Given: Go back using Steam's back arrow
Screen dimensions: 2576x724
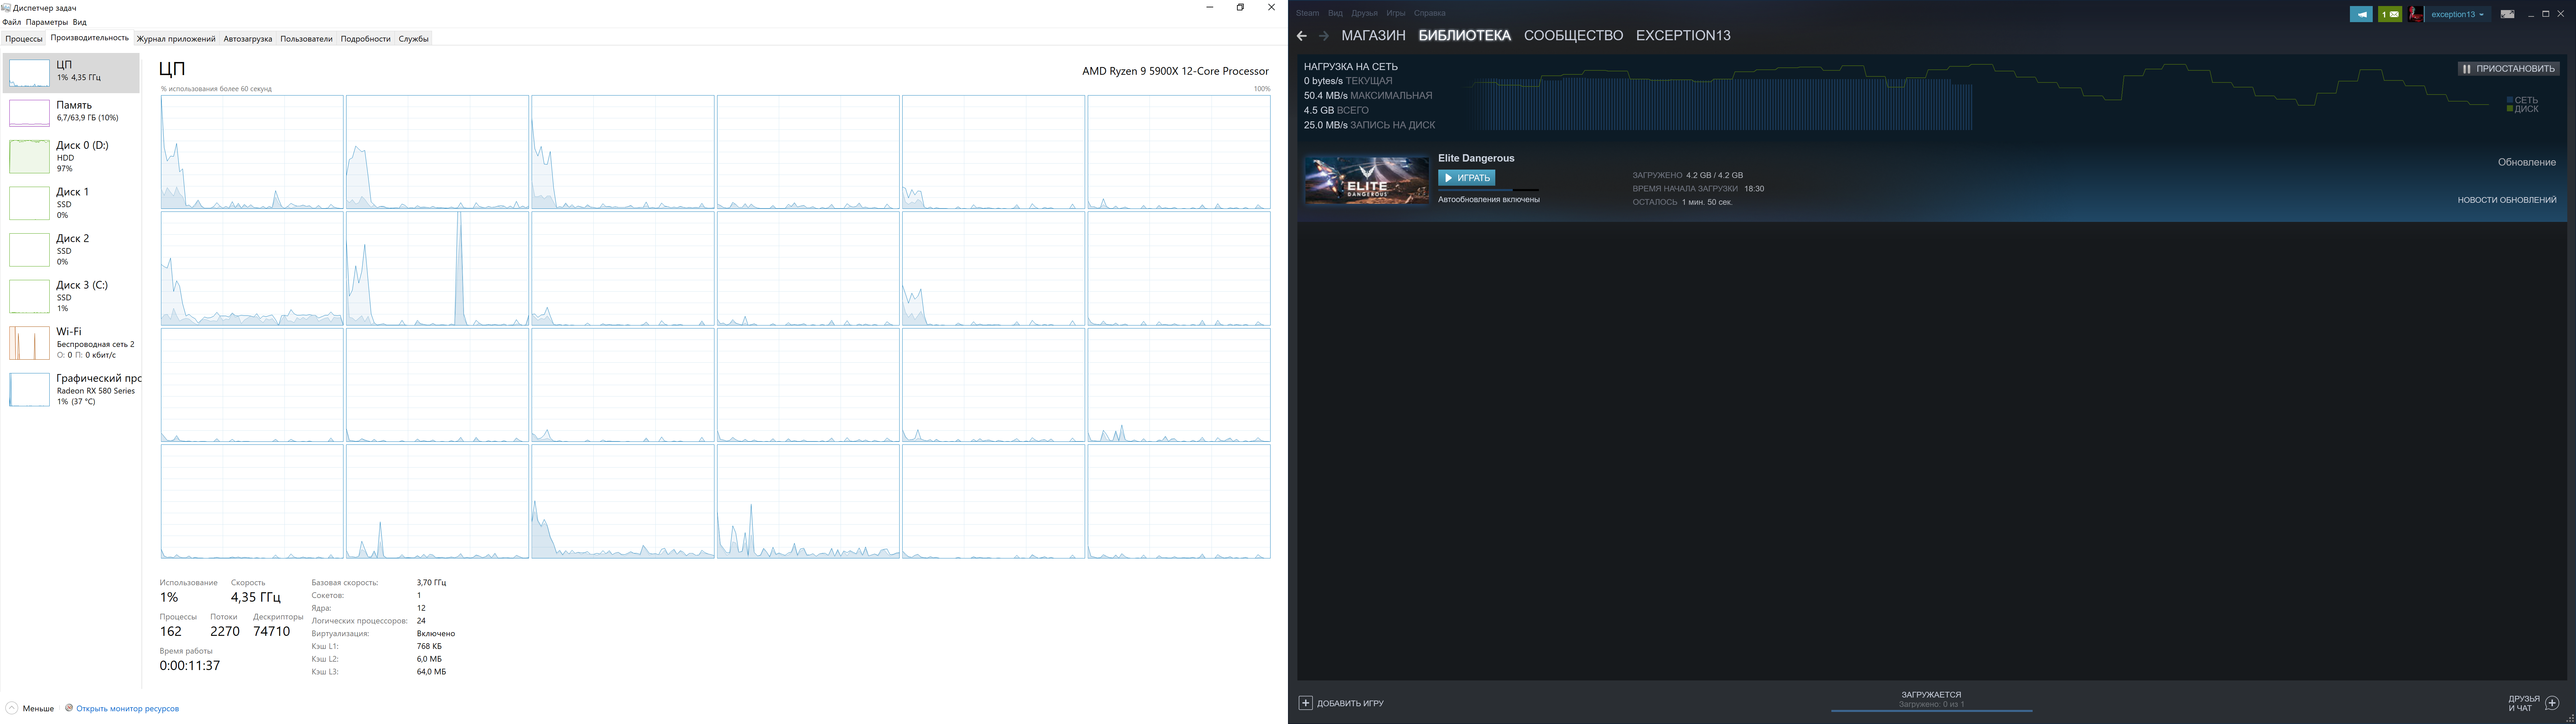Looking at the screenshot, I should tap(1302, 36).
